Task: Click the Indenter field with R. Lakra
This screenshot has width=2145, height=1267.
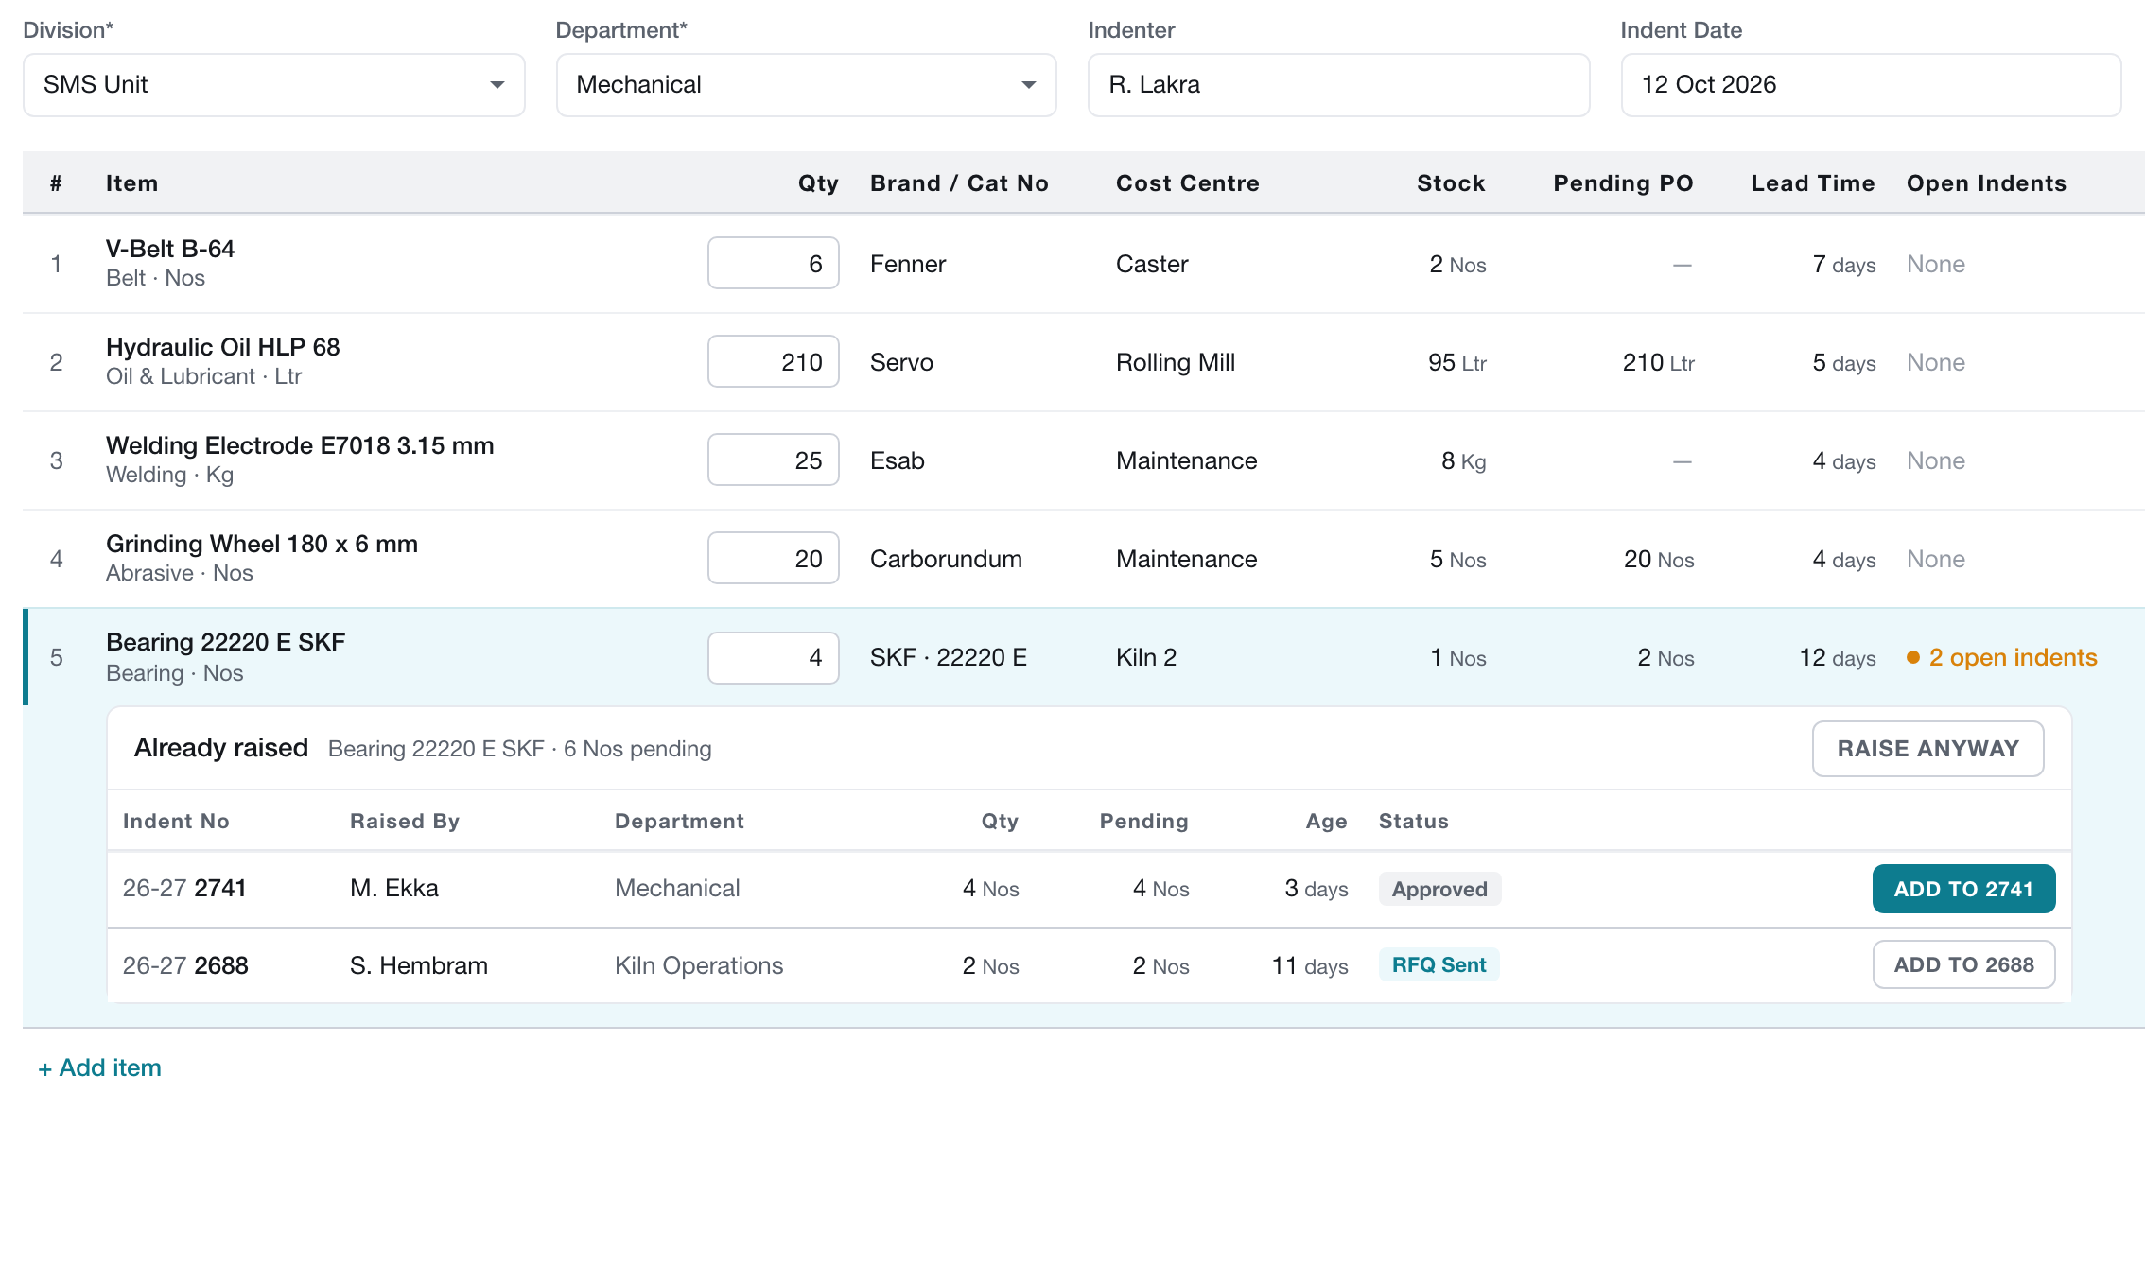Action: [x=1338, y=85]
